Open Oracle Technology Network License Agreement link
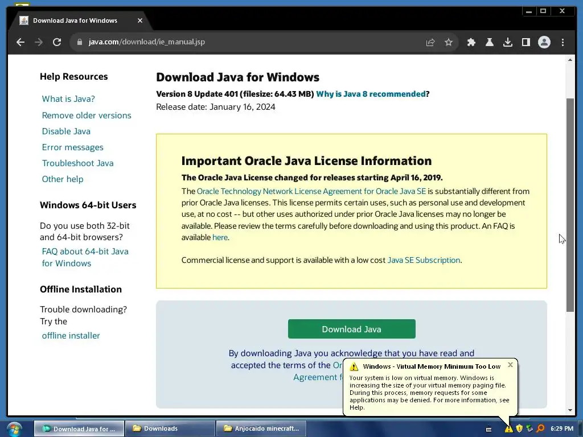 [311, 191]
